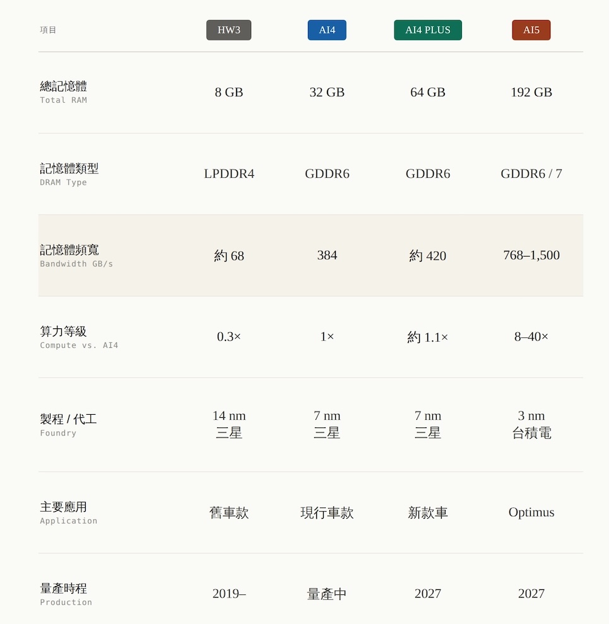Click the 768–1,500 bandwidth value

531,255
